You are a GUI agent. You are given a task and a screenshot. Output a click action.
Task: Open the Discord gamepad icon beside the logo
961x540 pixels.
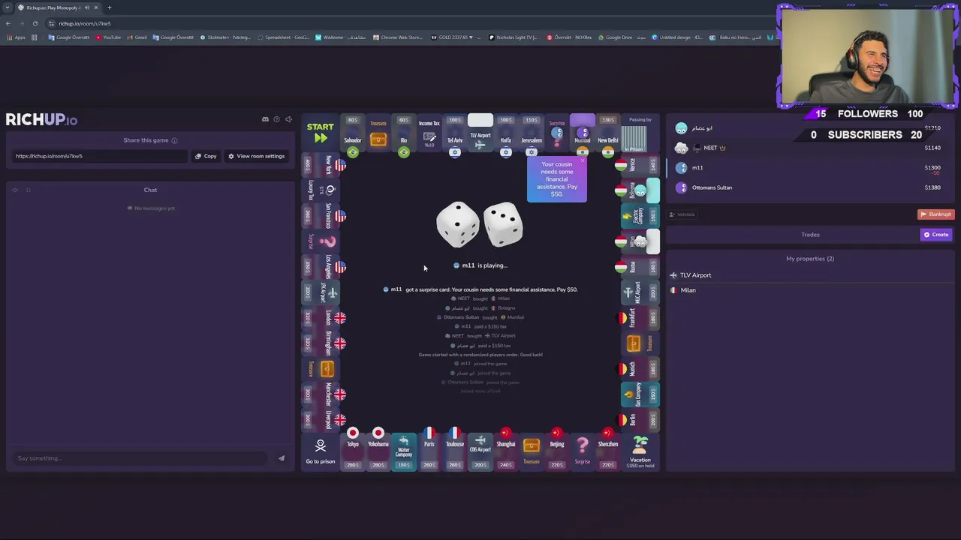pyautogui.click(x=265, y=119)
